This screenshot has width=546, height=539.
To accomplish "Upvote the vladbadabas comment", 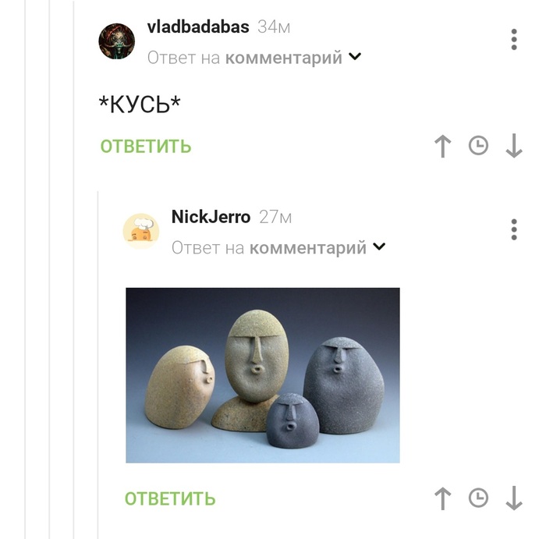I will 442,146.
